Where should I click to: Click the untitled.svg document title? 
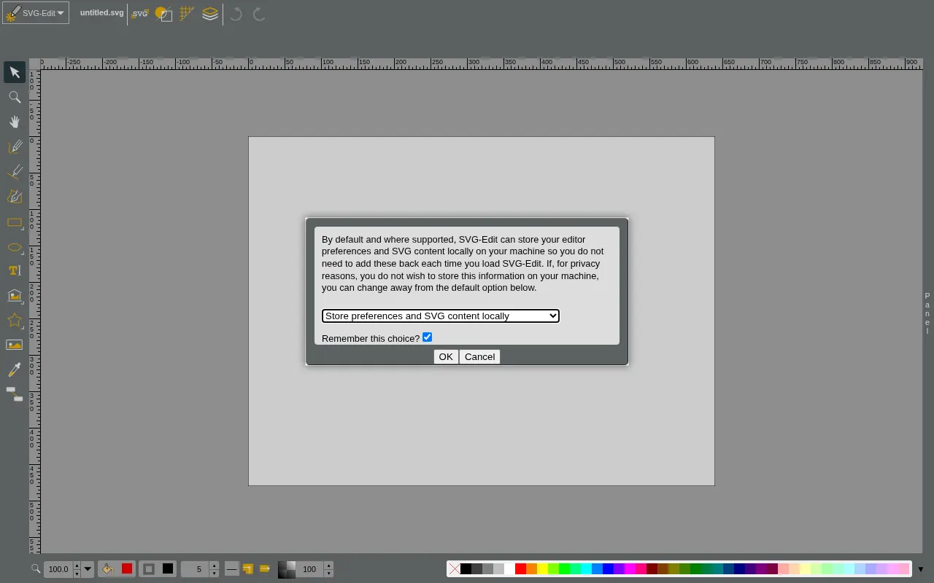(x=102, y=12)
